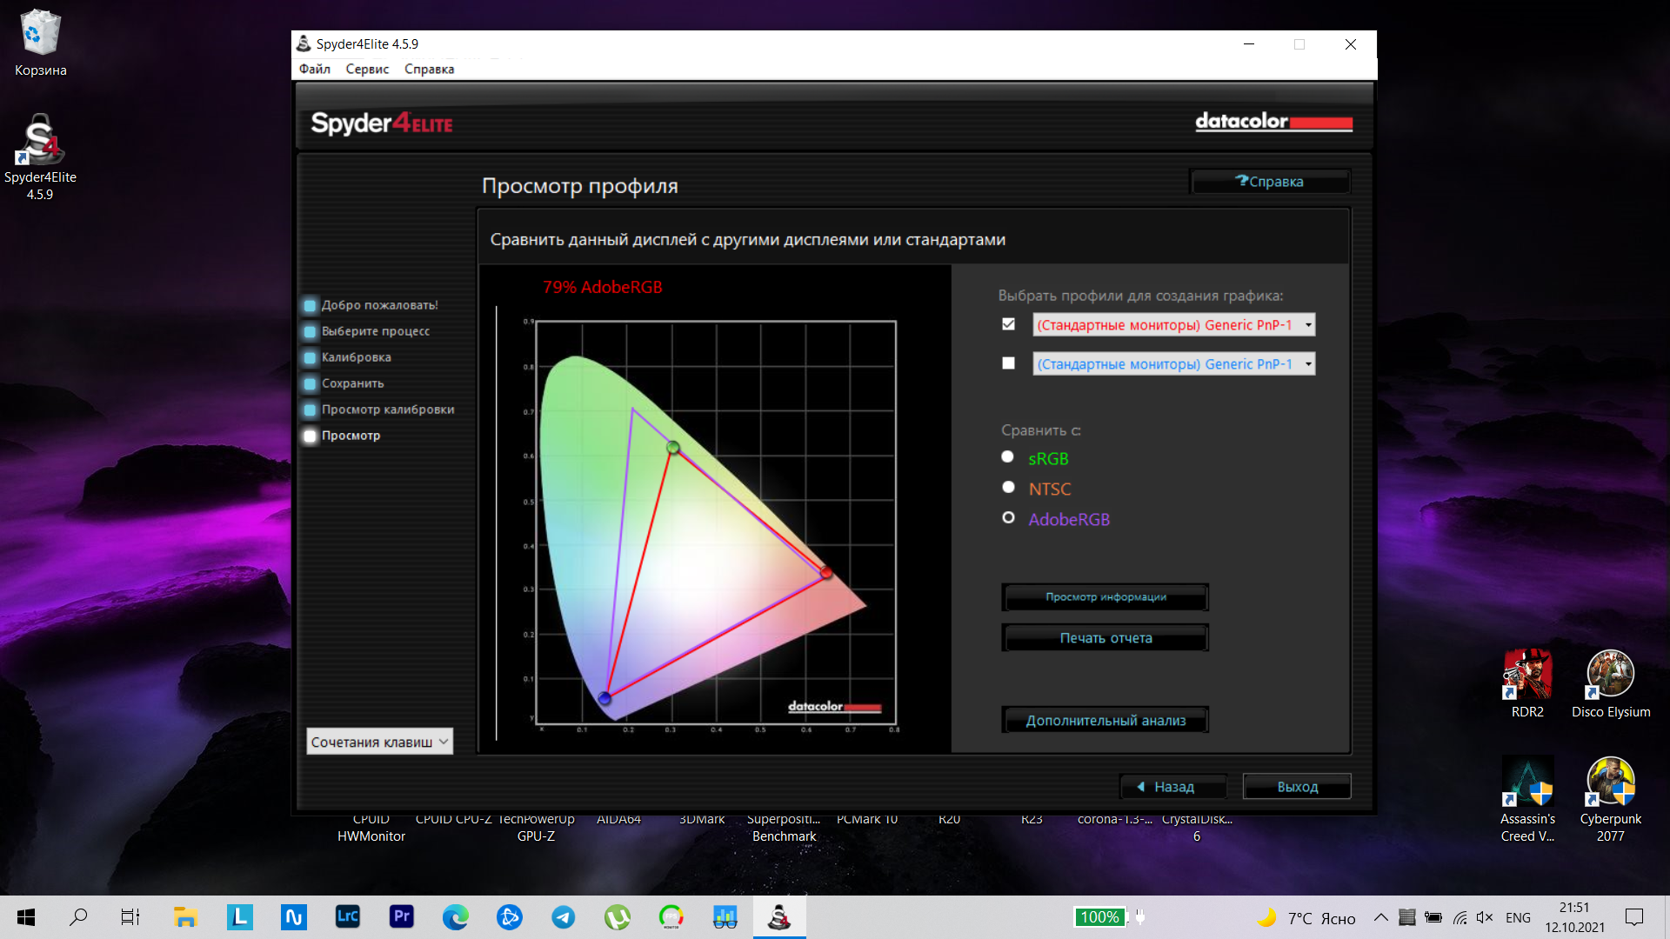
Task: Go to Сохранить step
Action: coord(344,383)
